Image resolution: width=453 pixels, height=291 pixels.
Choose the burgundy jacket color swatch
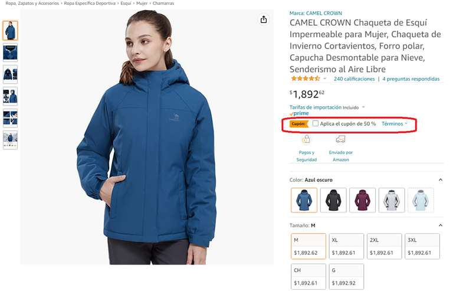click(x=362, y=200)
